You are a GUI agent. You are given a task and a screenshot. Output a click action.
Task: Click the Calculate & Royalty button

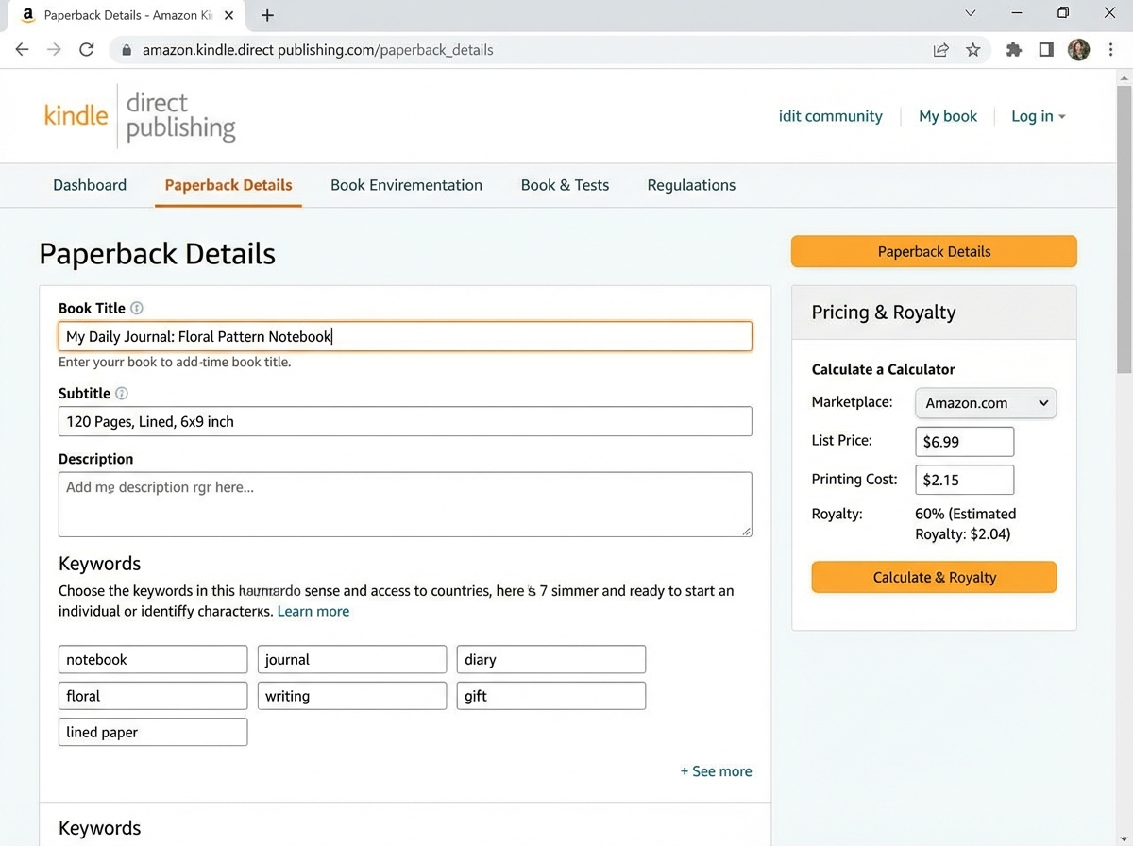click(933, 577)
